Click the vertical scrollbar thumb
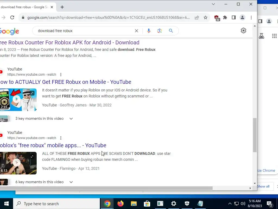Screen dimensions: 278x209 tap(255, 135)
